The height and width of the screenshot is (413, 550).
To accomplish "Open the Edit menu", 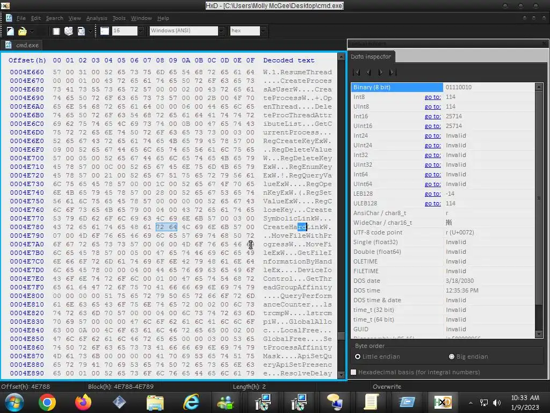I will tap(36, 18).
